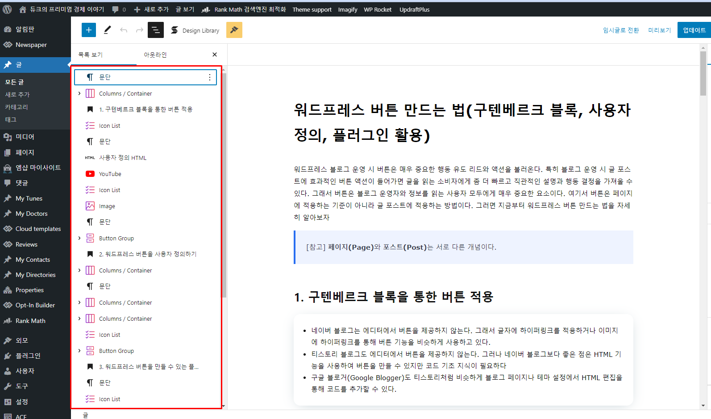Open '카테고리' in the sidebar submenu
This screenshot has height=419, width=711.
tap(16, 107)
